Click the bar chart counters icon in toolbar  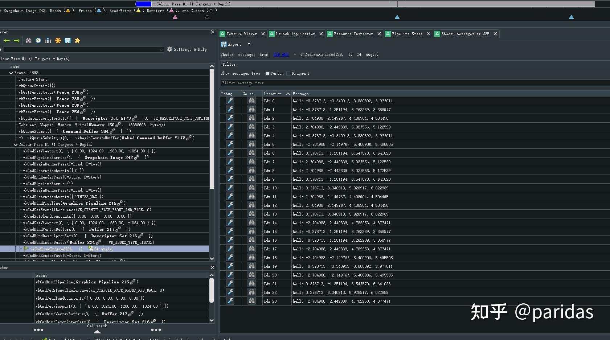tap(48, 41)
